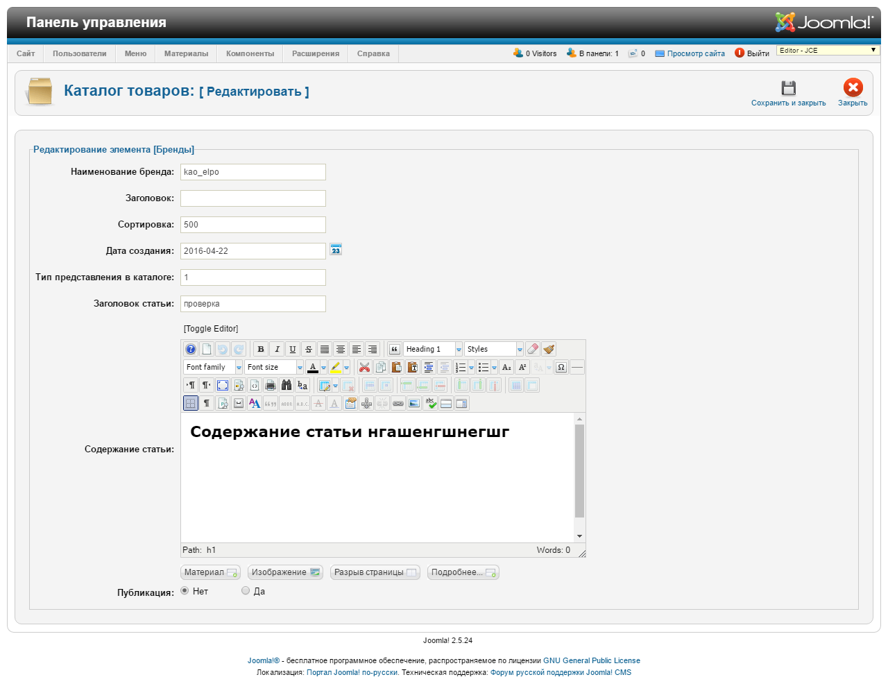Open the JCE editor help icon
Viewport: 888px width, 693px height.
[191, 349]
